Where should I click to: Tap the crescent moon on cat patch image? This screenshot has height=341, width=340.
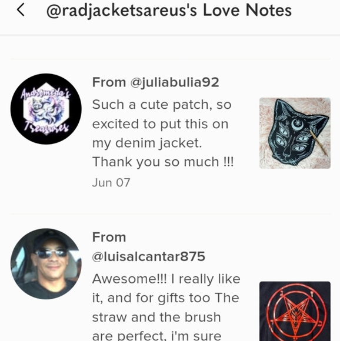tap(296, 124)
